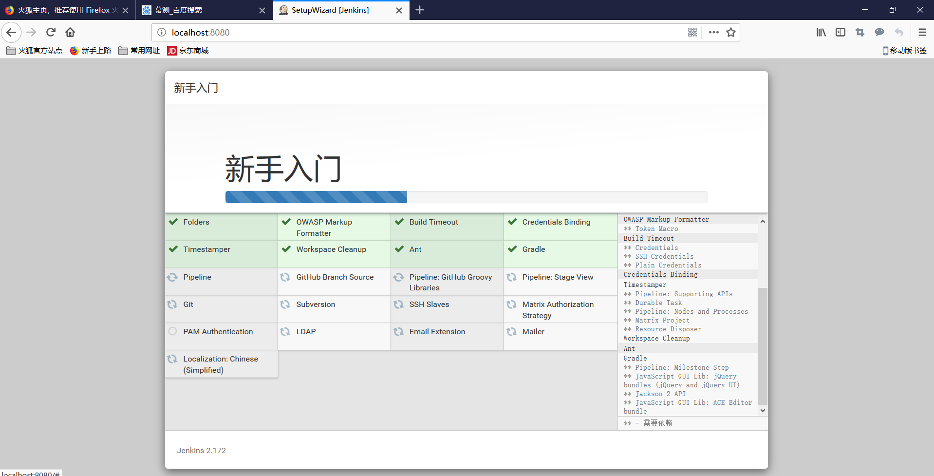Viewport: 934px width, 476px height.
Task: Click the 需要依赖 legend text
Action: pyautogui.click(x=657, y=423)
